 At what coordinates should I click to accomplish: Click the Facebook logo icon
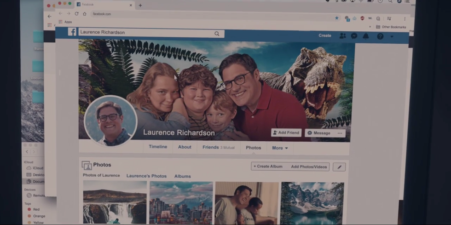(x=72, y=32)
